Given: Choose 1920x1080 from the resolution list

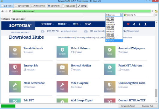Looking at the screenshot, I should [114, 38].
